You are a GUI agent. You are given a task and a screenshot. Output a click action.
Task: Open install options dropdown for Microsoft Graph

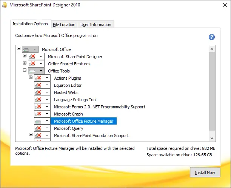pos(47,114)
